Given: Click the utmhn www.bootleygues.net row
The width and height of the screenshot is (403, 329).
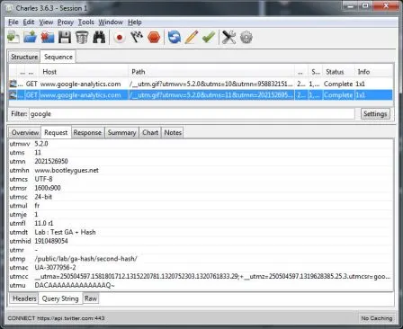Looking at the screenshot, I should (x=201, y=170).
